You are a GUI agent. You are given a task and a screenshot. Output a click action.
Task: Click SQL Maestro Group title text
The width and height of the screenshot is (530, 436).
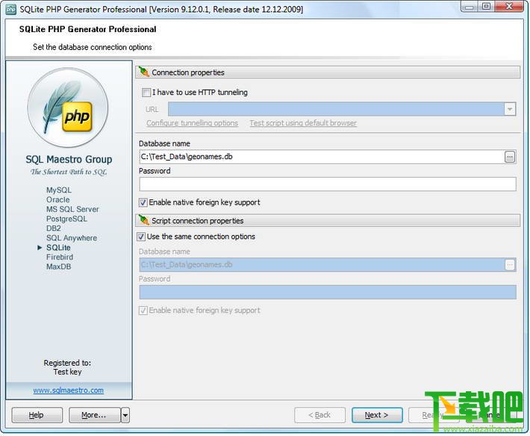[69, 160]
